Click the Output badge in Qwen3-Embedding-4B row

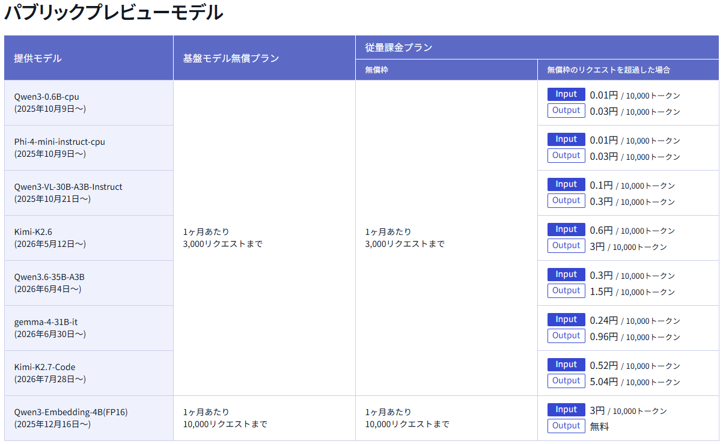click(566, 426)
